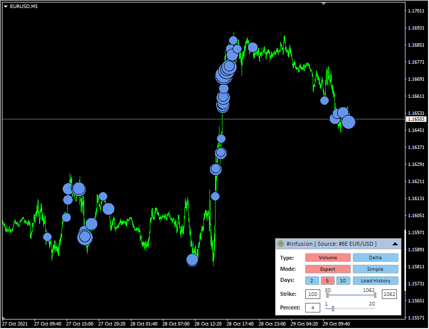
Task: Click the Strike slider's right handle
Action: click(x=374, y=295)
